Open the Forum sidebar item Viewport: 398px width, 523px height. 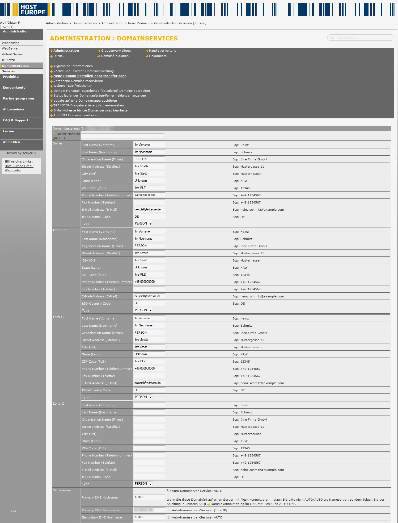(x=22, y=134)
